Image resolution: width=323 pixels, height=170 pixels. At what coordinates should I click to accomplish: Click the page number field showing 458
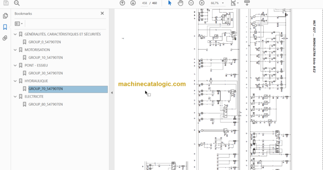(144, 3)
